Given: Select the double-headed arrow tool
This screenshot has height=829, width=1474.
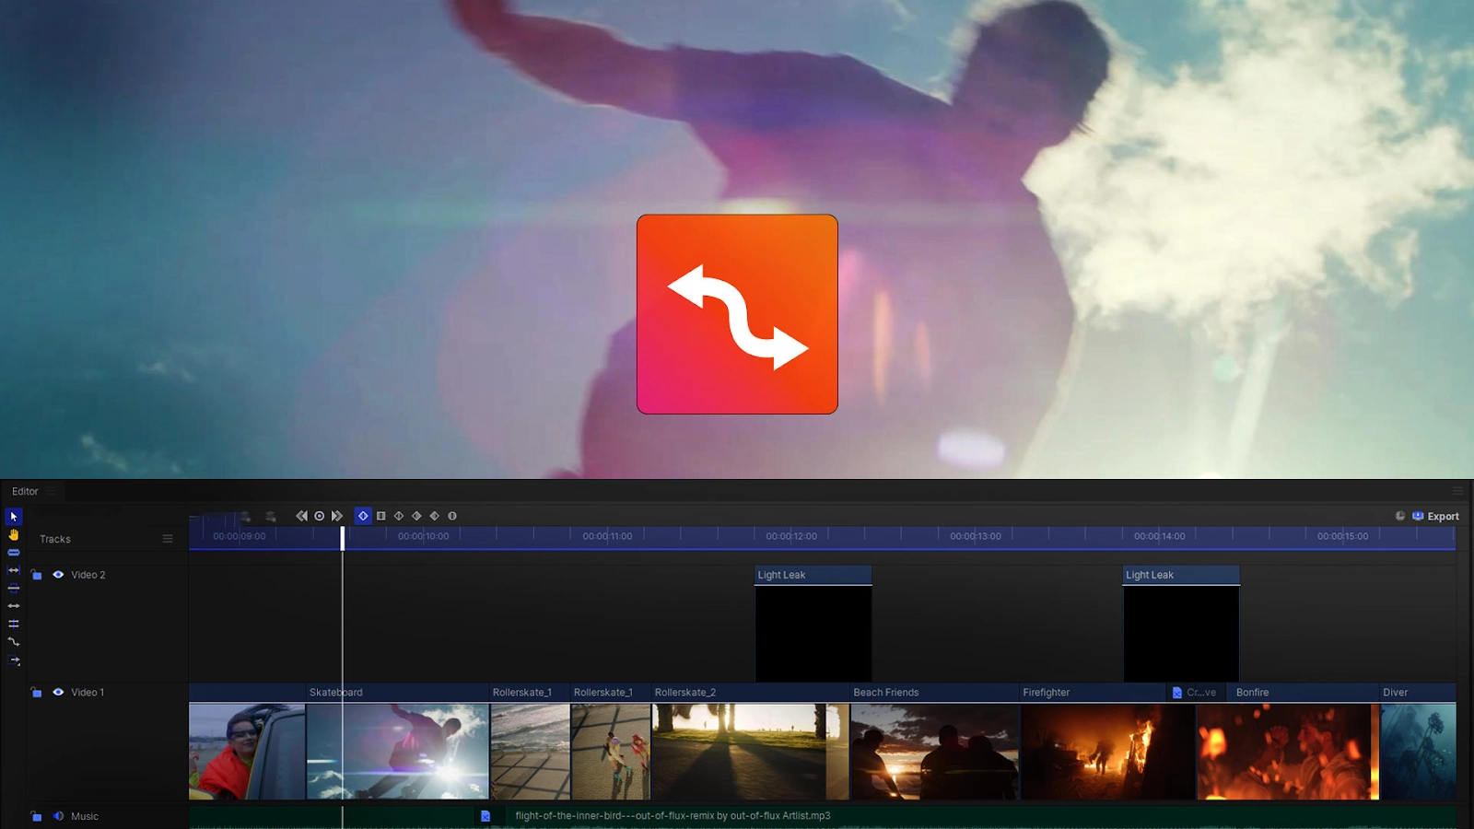Looking at the screenshot, I should tap(14, 606).
